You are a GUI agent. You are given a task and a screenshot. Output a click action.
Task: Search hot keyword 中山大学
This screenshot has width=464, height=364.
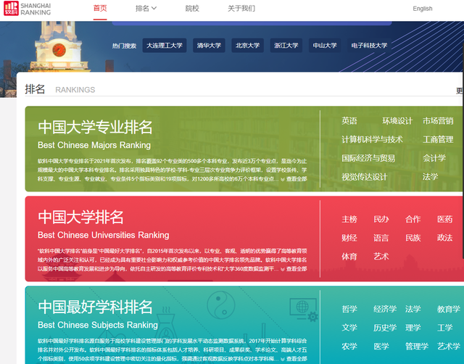[x=325, y=46]
